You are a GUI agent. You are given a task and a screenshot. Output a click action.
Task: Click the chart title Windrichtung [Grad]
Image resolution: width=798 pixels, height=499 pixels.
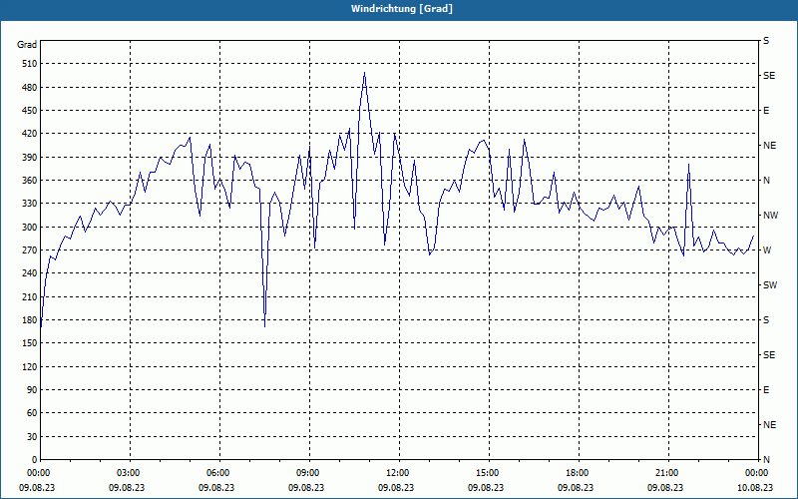402,9
